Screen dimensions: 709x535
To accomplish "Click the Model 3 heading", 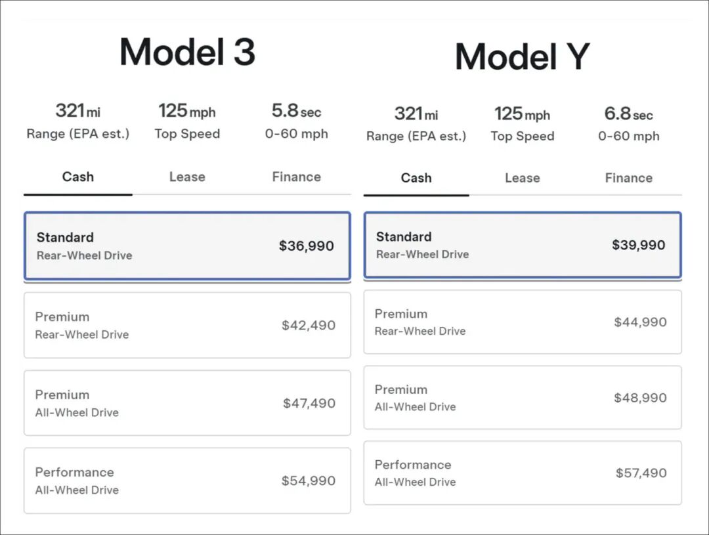I will 187,52.
